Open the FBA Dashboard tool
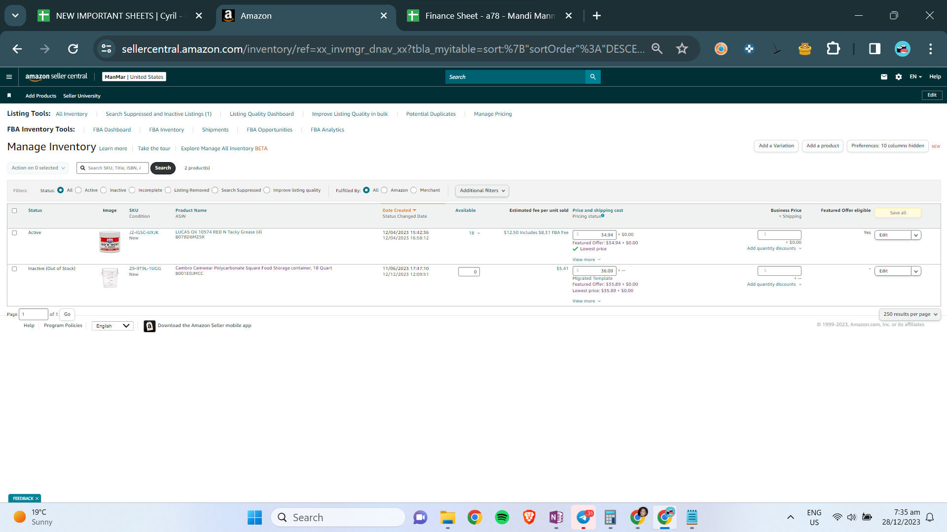 click(x=112, y=130)
